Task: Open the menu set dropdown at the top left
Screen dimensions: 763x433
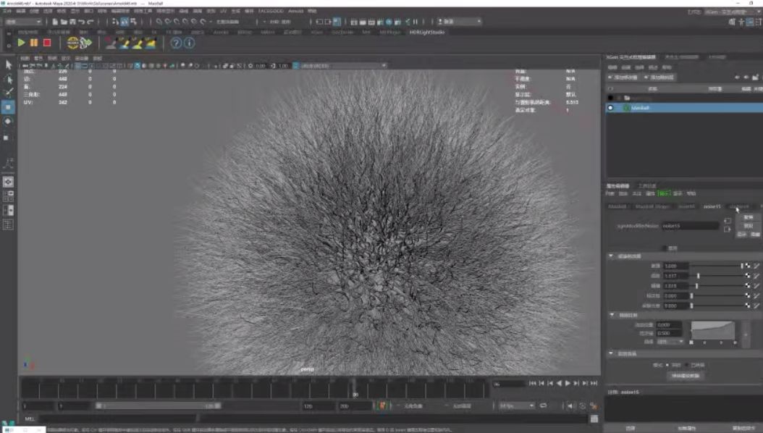Action: coord(23,22)
